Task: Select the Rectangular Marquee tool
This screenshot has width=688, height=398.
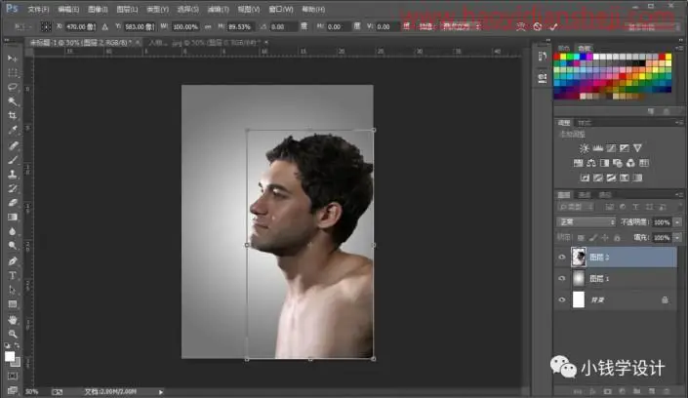Action: click(13, 73)
